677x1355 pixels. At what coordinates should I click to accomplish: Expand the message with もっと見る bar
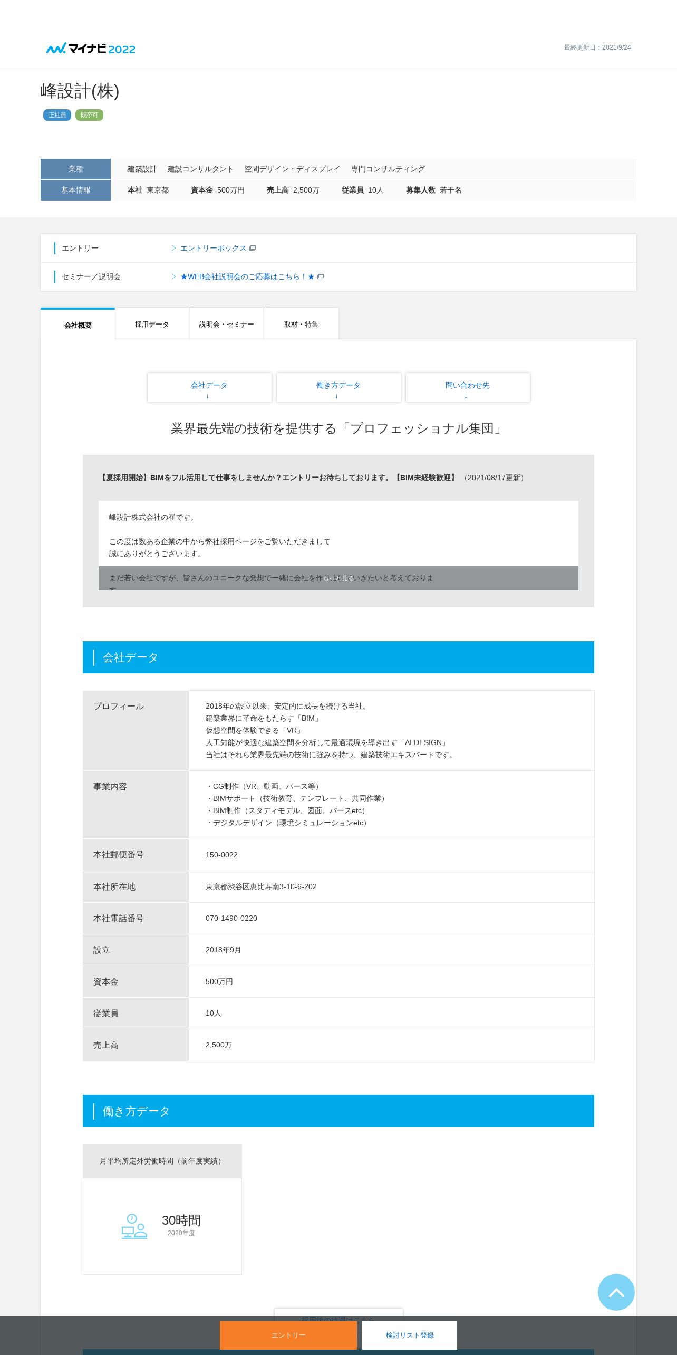tap(338, 578)
